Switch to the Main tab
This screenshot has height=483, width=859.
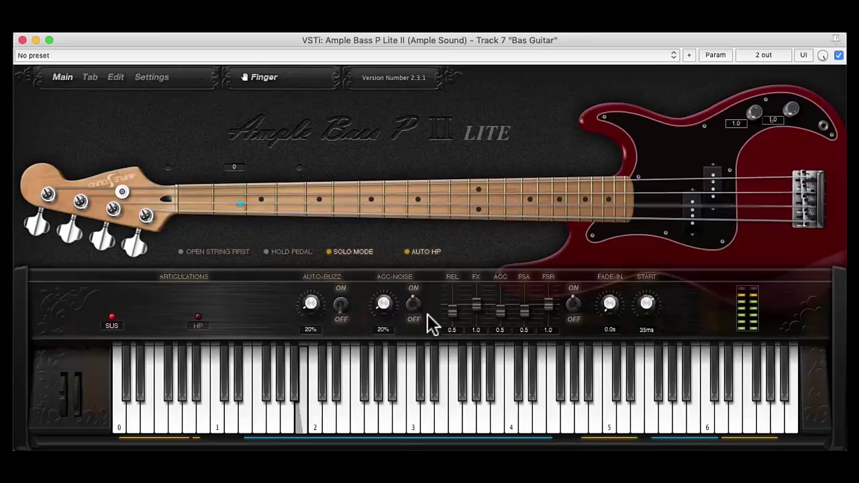tap(62, 77)
